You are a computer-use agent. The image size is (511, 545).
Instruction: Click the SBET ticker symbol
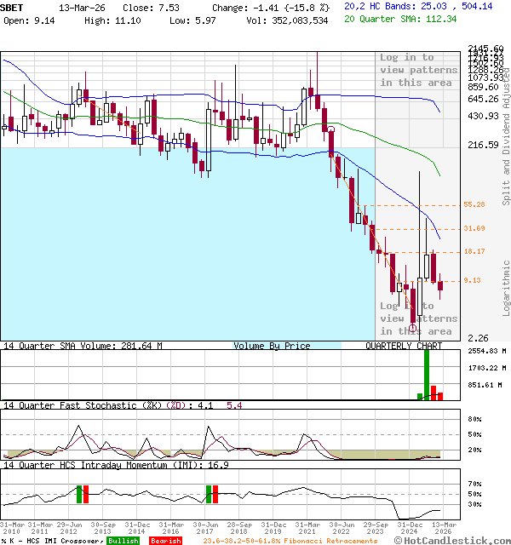pos(14,7)
